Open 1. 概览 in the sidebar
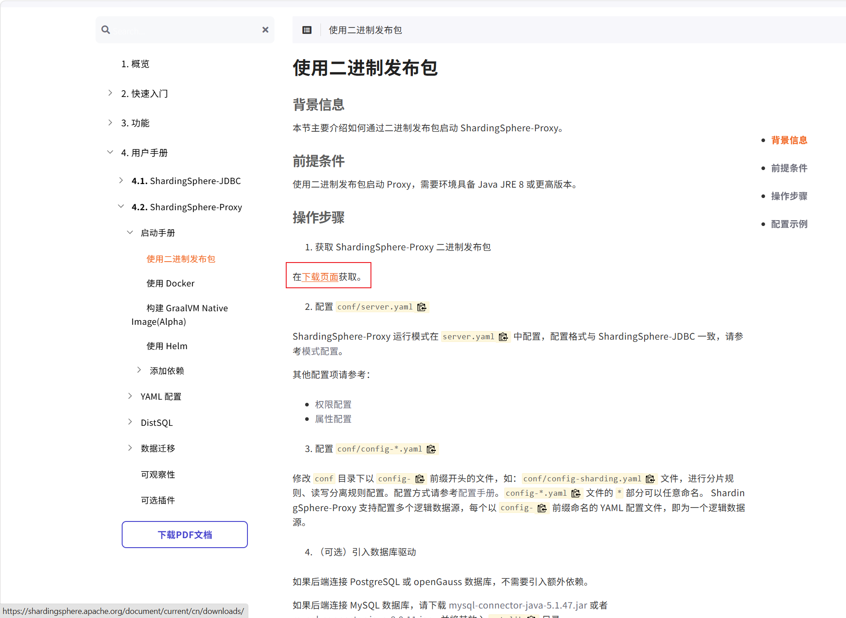The height and width of the screenshot is (618, 846). pos(135,64)
